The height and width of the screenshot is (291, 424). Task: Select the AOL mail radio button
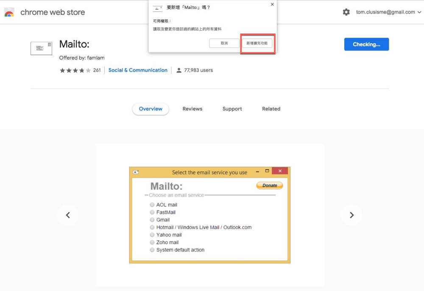click(152, 205)
